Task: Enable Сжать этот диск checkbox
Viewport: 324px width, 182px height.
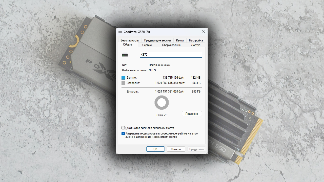Action: tap(123, 128)
